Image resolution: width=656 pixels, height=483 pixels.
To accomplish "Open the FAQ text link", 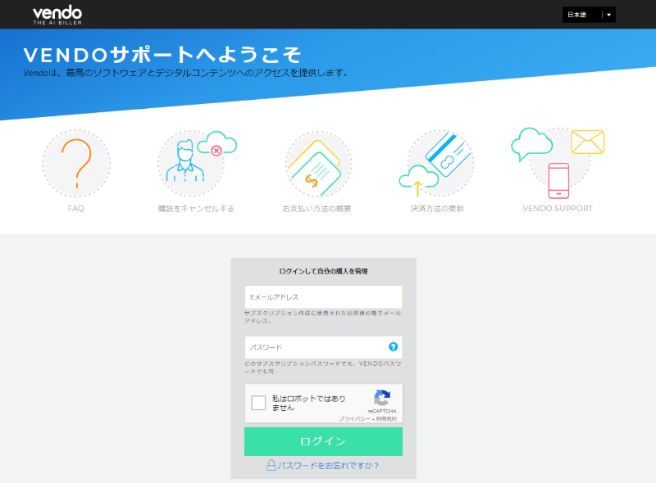I will tap(76, 209).
